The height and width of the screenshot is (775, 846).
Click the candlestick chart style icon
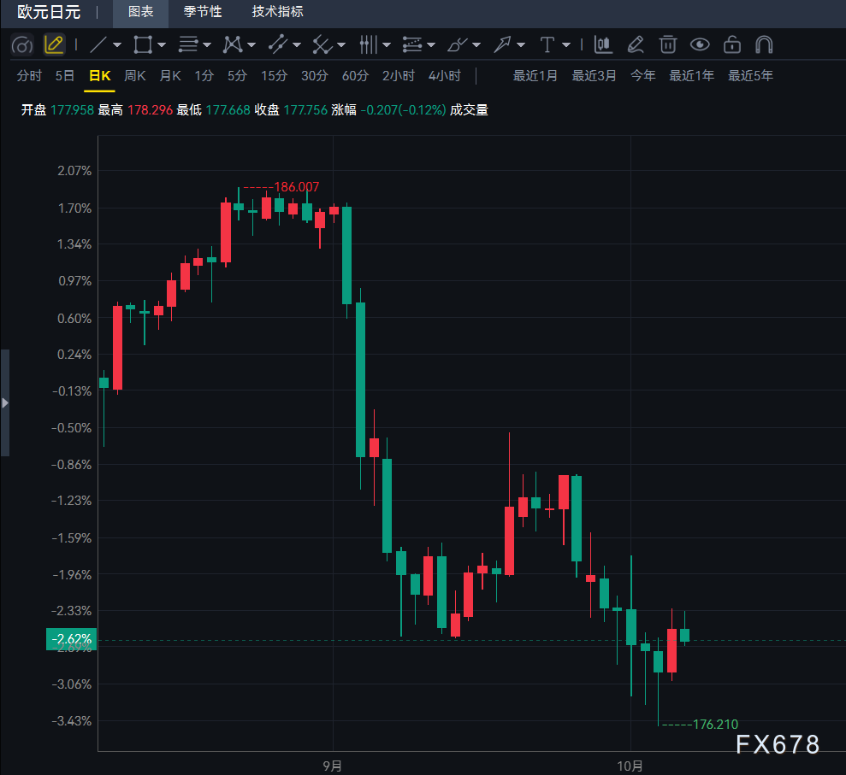[x=603, y=44]
